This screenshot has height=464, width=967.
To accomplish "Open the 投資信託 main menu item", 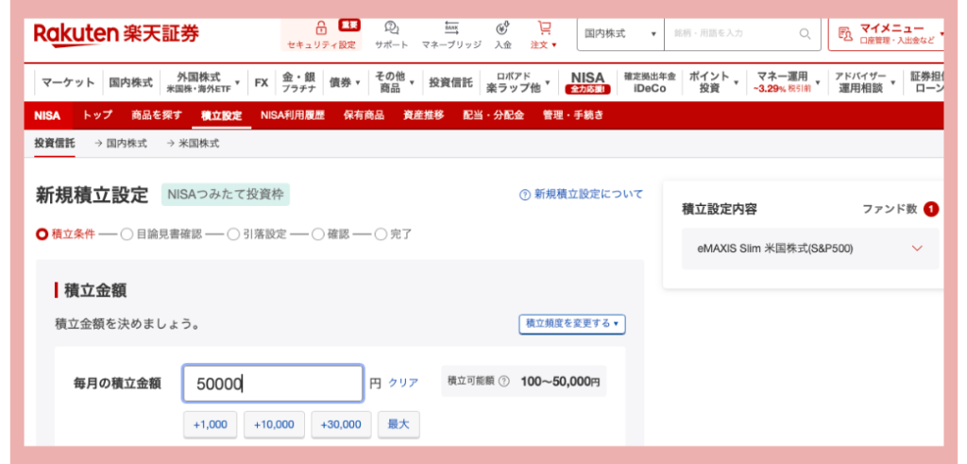I will pyautogui.click(x=450, y=82).
